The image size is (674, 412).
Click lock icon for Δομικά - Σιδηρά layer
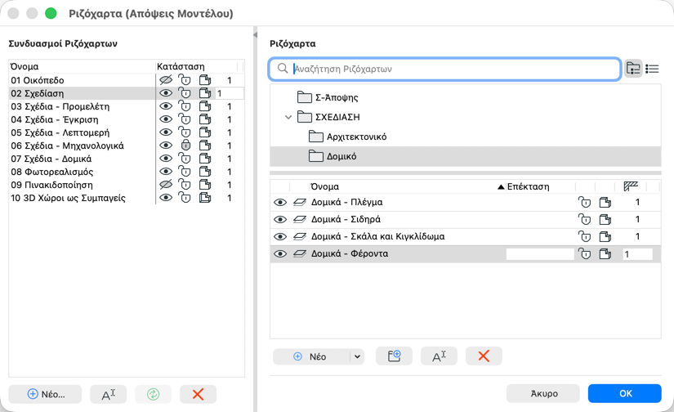pos(584,219)
